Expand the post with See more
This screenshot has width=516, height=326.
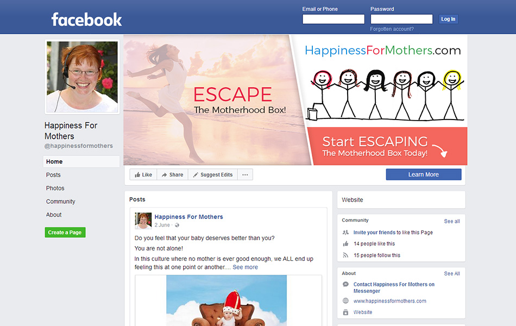click(245, 267)
